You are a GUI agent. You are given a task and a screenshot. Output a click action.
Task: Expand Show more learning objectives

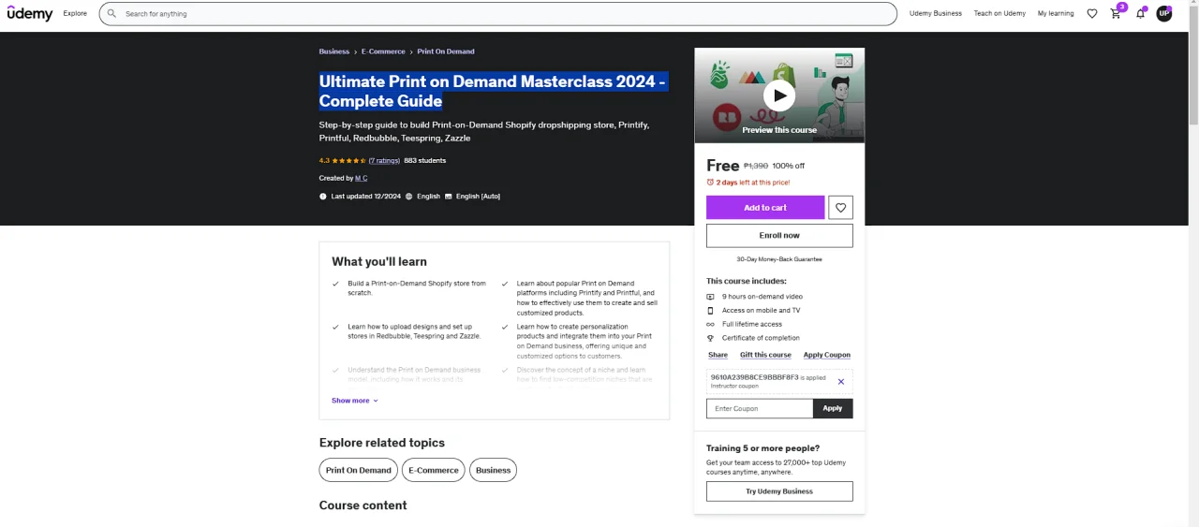click(354, 401)
